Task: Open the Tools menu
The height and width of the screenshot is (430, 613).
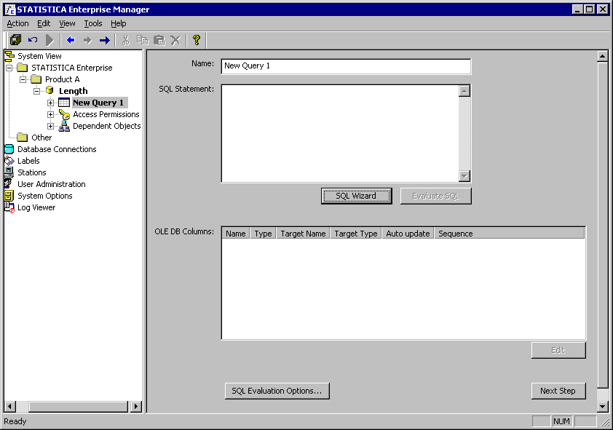Action: (x=93, y=23)
